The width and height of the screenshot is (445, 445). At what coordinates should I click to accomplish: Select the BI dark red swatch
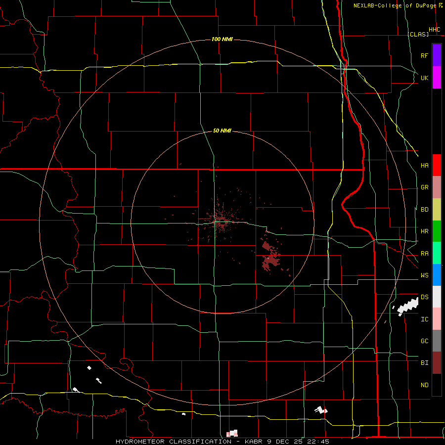[x=437, y=363]
